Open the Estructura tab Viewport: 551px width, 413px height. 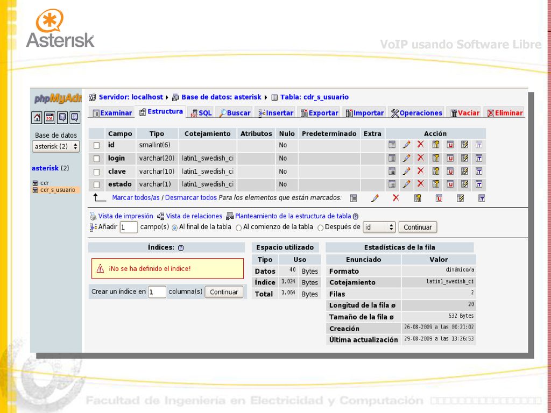pos(161,112)
